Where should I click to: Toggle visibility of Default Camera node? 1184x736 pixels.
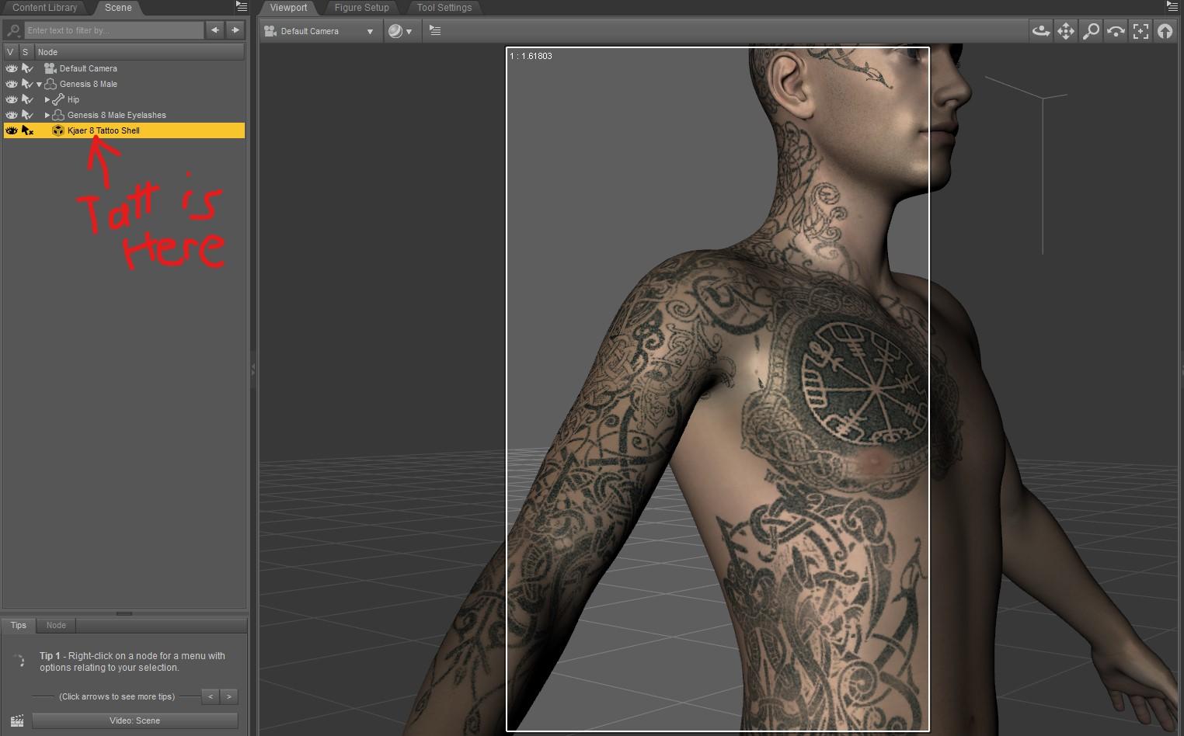pos(11,68)
